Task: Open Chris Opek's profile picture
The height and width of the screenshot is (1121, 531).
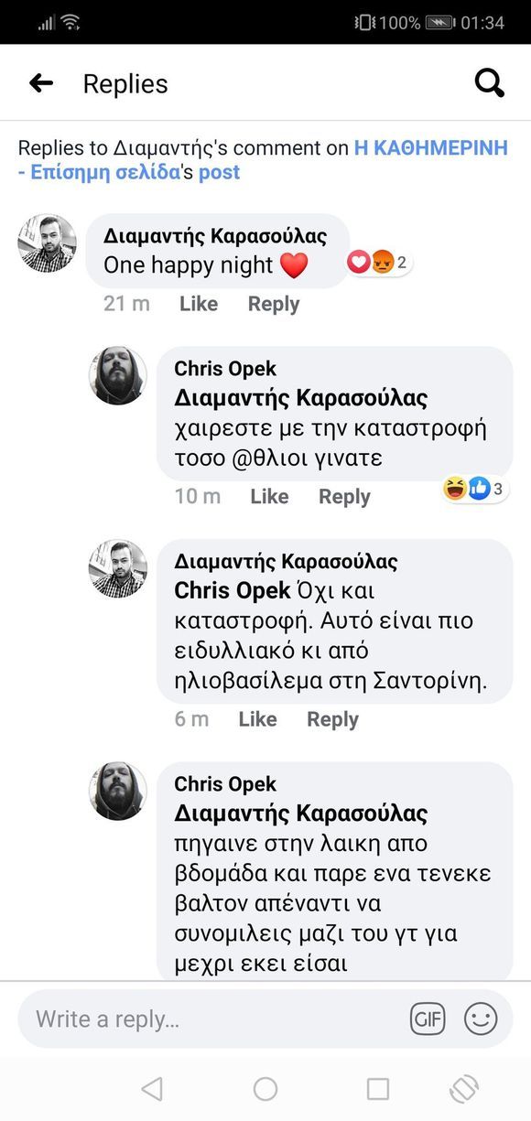Action: pyautogui.click(x=117, y=376)
